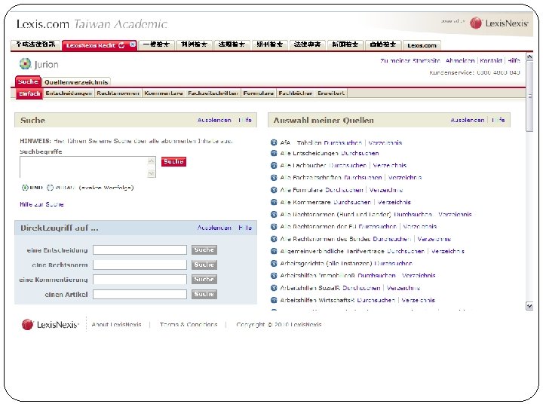Open Hilfe link in Suche panel

tap(245, 120)
